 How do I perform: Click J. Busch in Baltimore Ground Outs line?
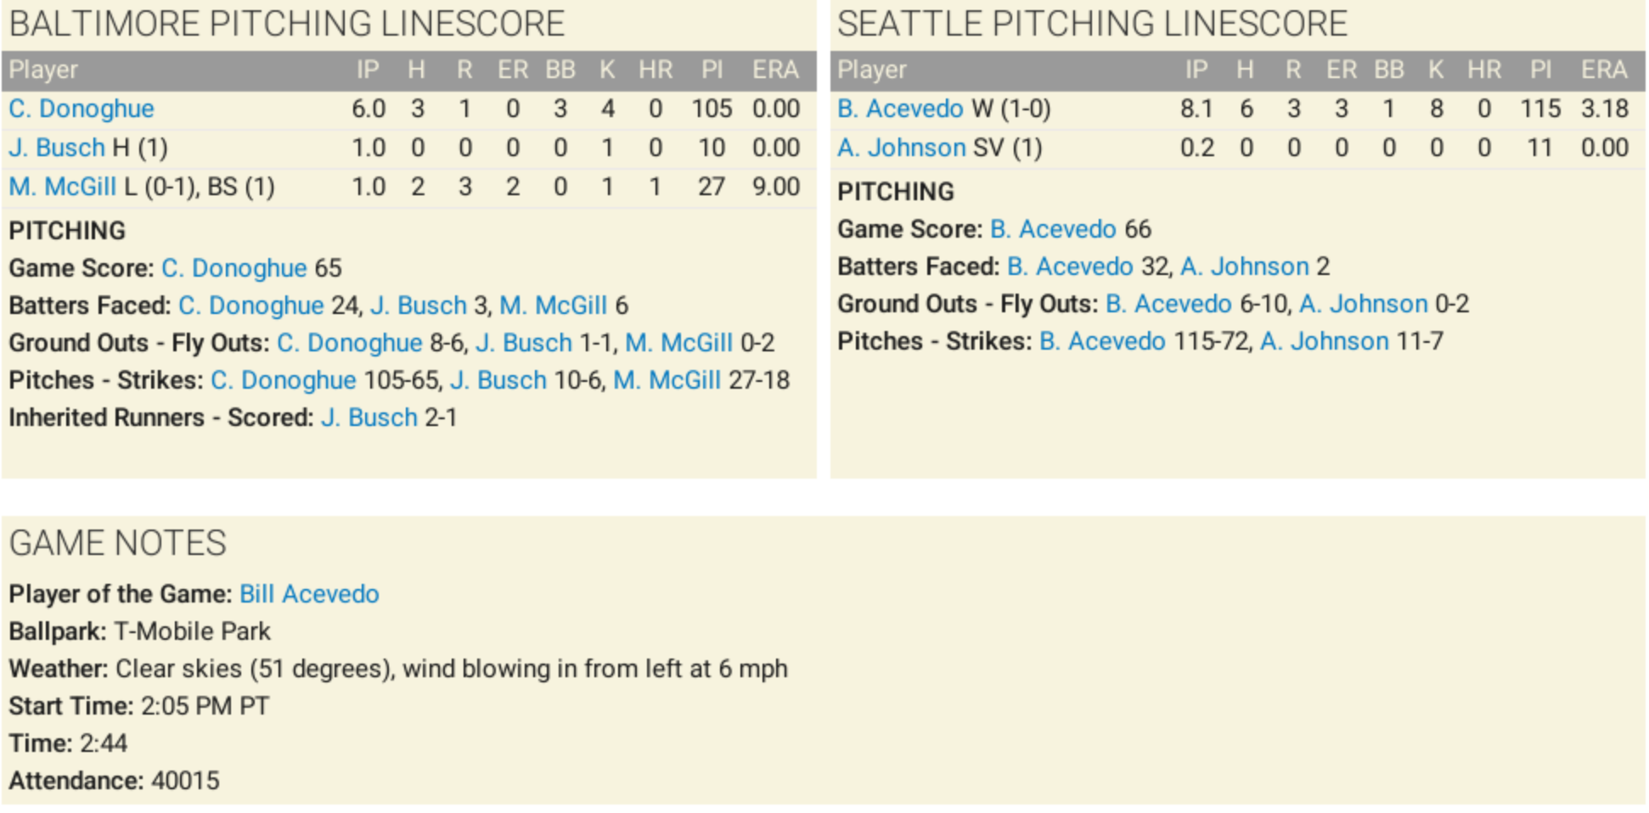tap(524, 343)
